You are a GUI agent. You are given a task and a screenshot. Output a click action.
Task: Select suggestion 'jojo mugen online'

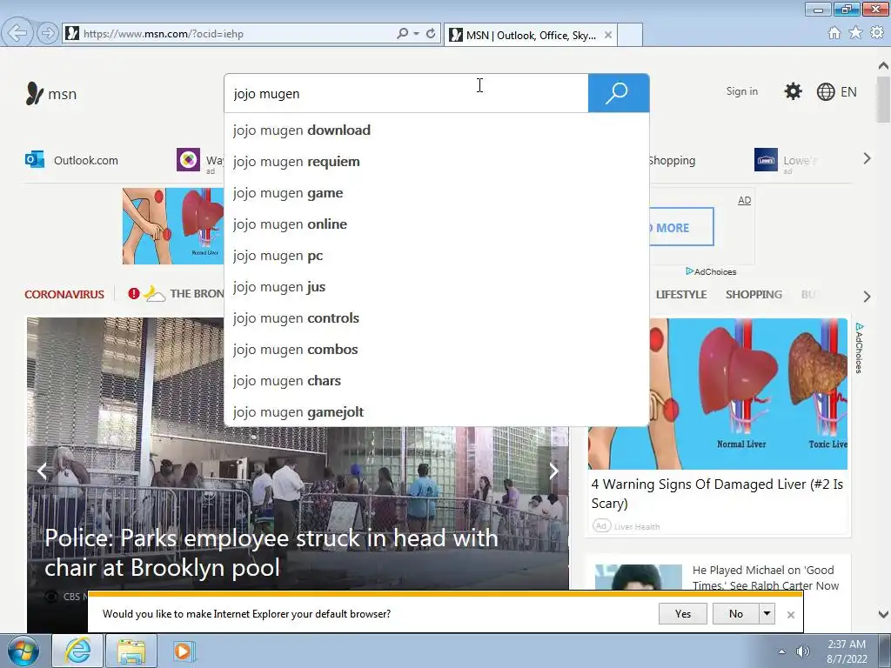(x=437, y=224)
